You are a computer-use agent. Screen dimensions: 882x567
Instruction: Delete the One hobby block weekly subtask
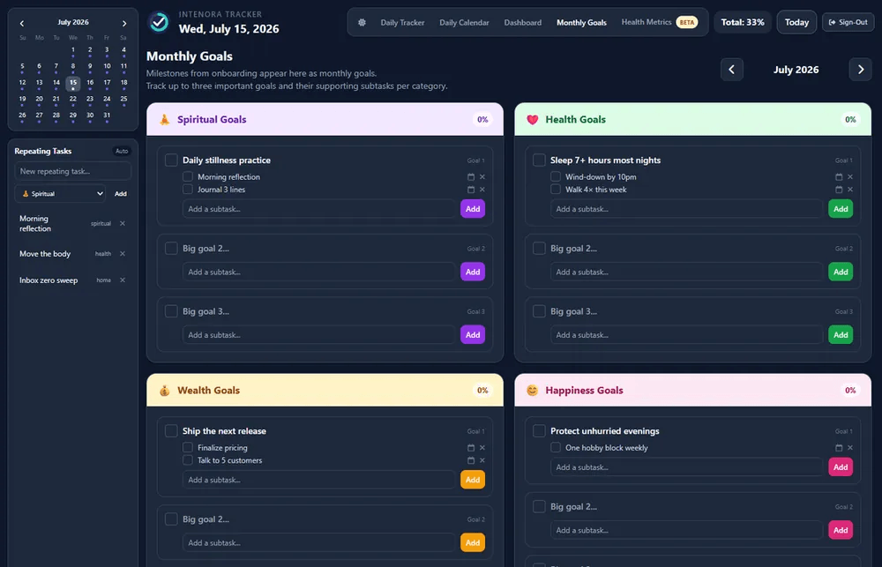click(850, 448)
